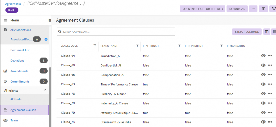Viewport: 276px width, 127px height.
Task: Click the Download button
Action: (237, 9)
